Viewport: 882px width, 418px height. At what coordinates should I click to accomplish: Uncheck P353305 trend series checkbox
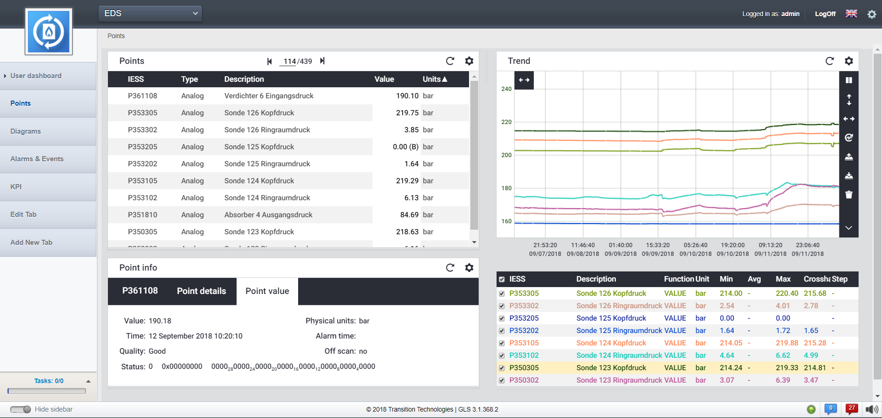click(x=502, y=294)
